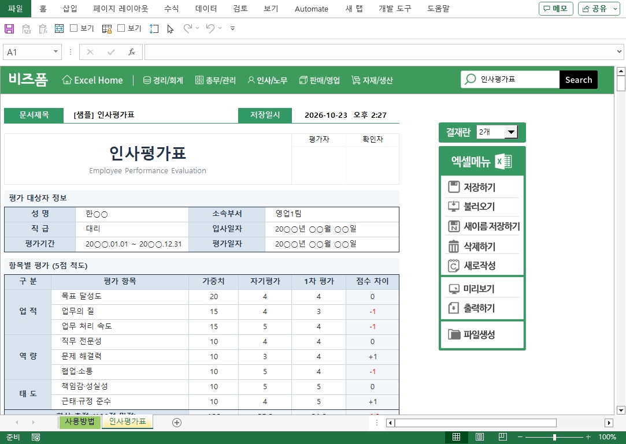Switch to Page Break Preview icon
Screen dimensions: 626x444
click(x=503, y=437)
